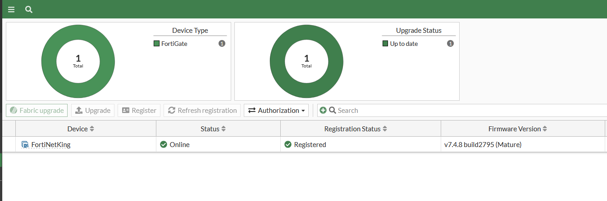Open the Authorization dropdown
This screenshot has width=607, height=201.
276,111
